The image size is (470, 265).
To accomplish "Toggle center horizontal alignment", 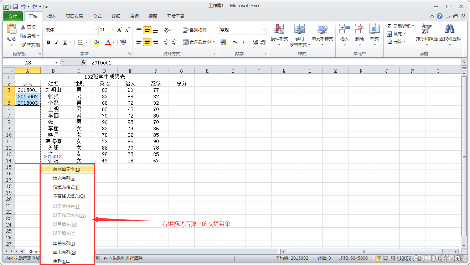I will click(147, 42).
